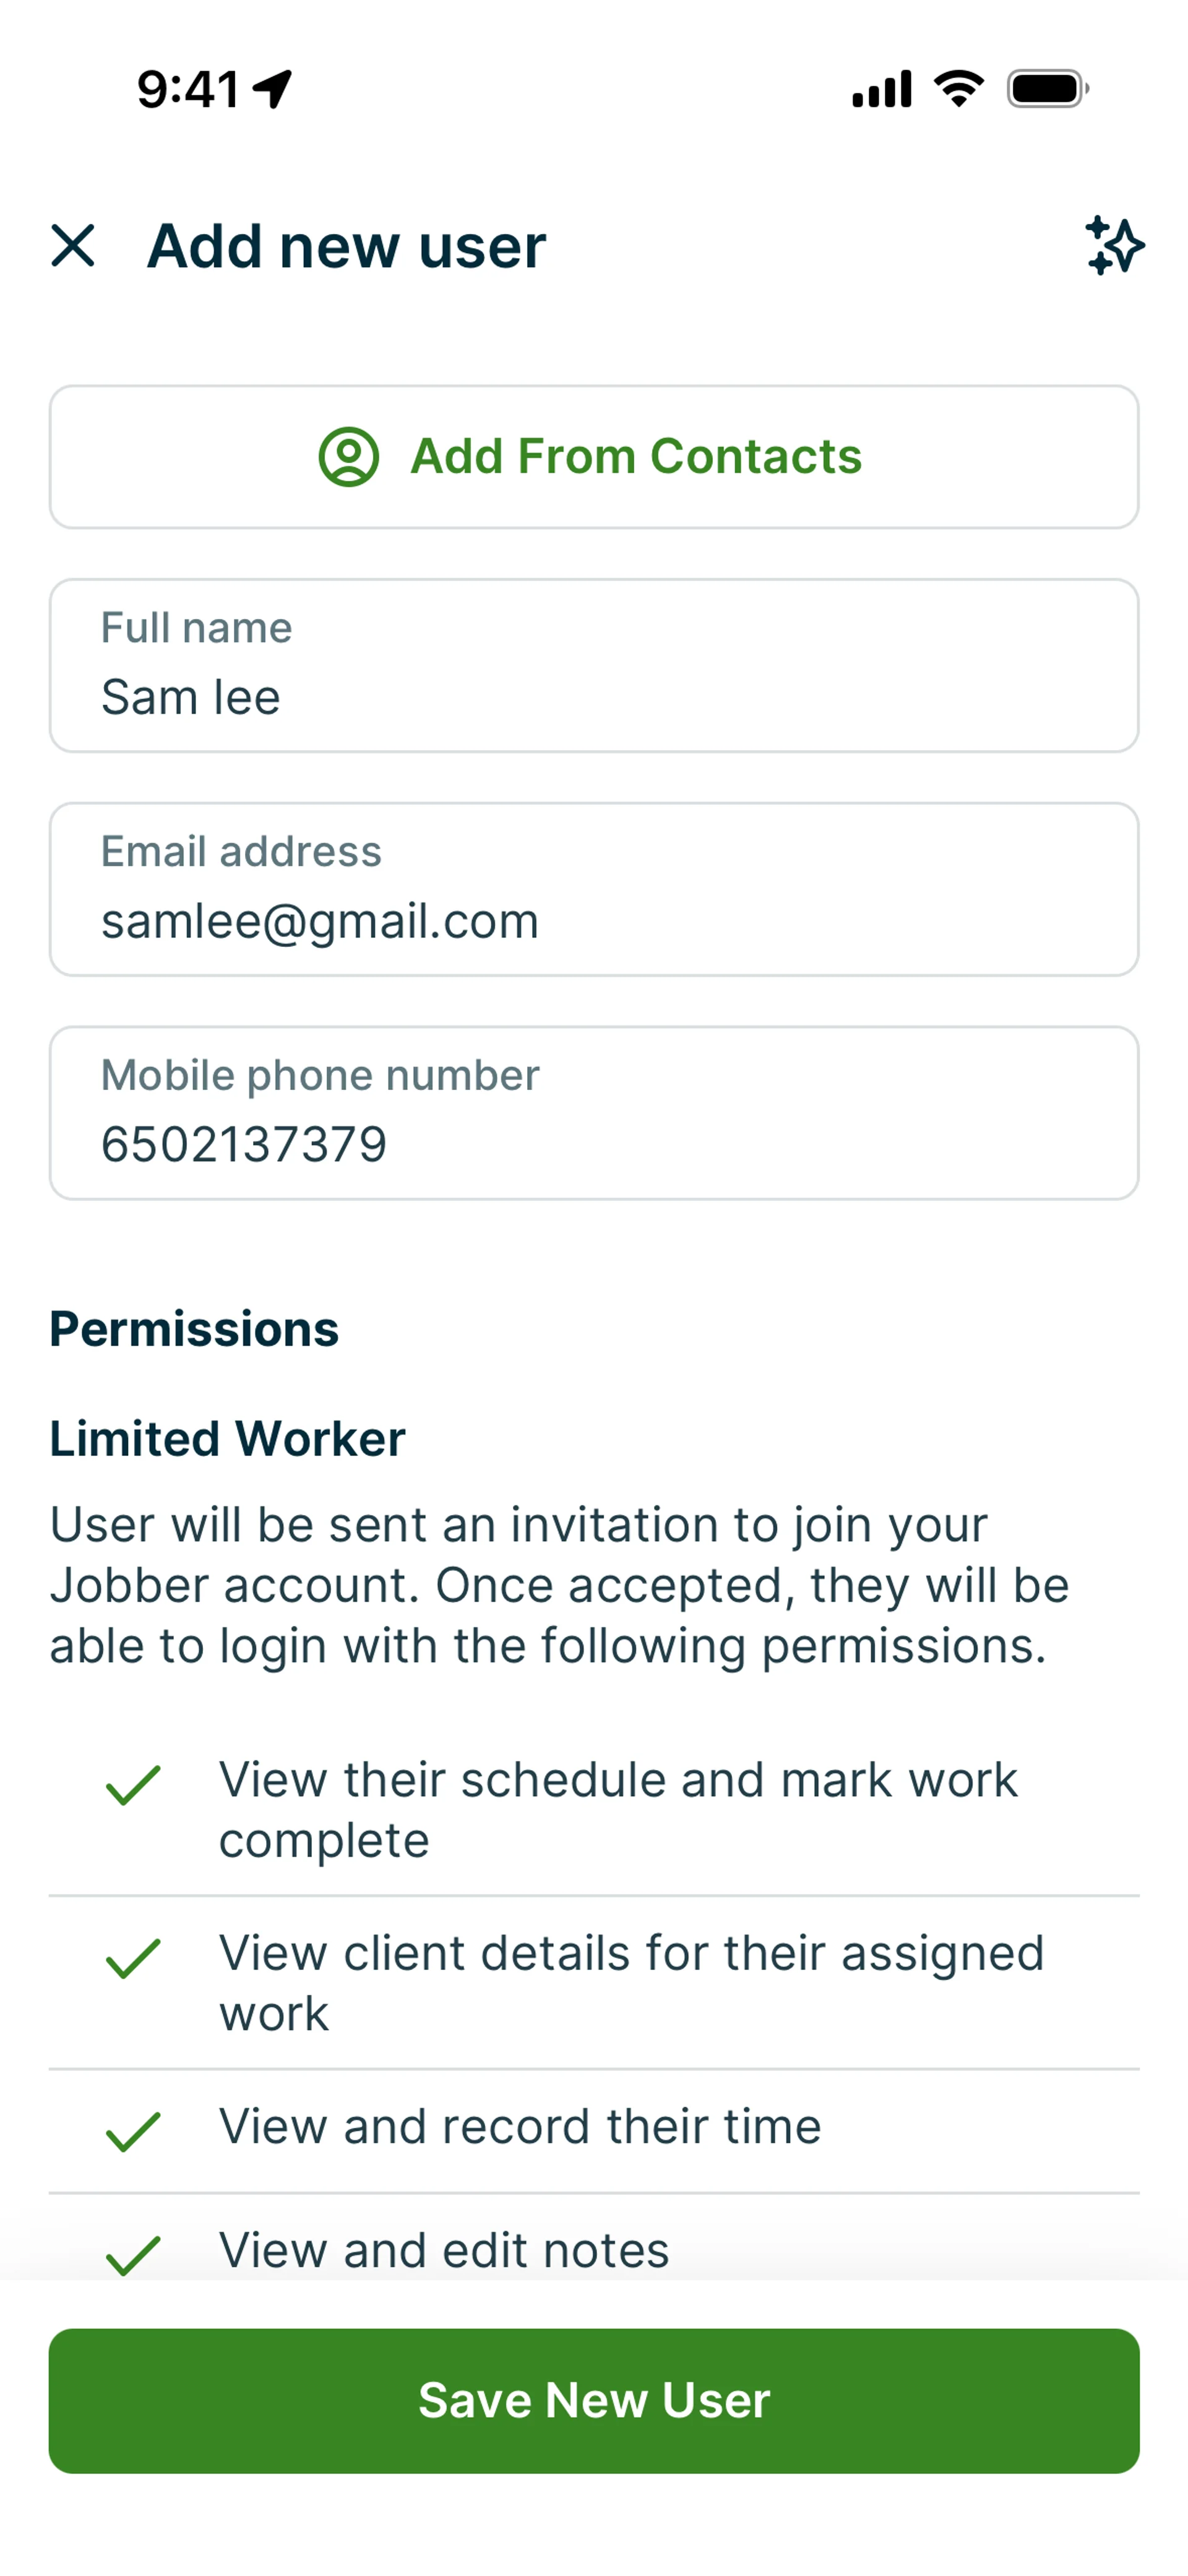The image size is (1188, 2576).
Task: Tap the sparkle AI assistant icon
Action: 1114,246
